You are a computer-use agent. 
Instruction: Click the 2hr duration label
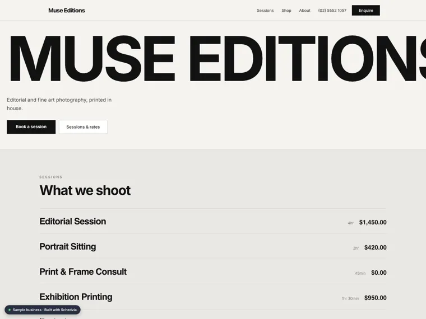[356, 248]
